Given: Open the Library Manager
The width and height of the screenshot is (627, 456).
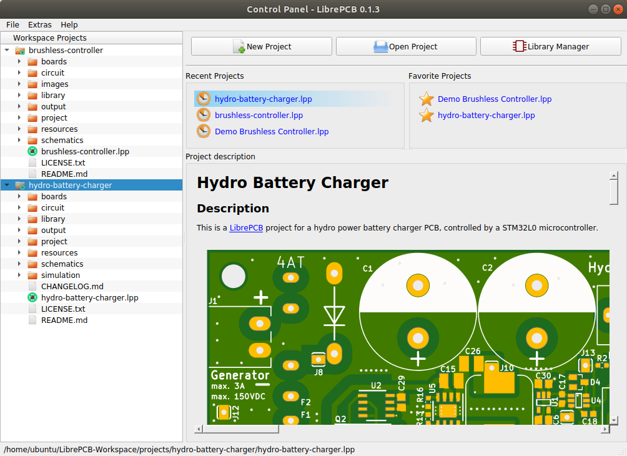Looking at the screenshot, I should pos(552,46).
